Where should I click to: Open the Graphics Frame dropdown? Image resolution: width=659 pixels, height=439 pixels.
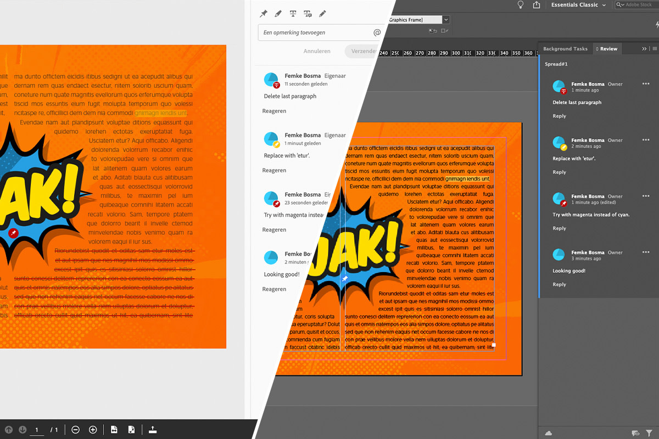point(446,19)
